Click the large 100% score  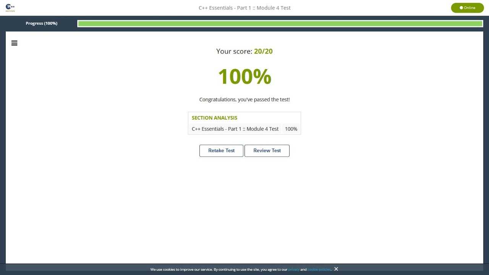coord(244,76)
